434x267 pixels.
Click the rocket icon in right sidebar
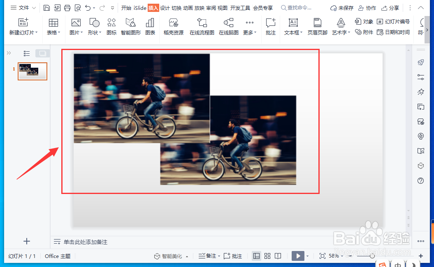421,62
